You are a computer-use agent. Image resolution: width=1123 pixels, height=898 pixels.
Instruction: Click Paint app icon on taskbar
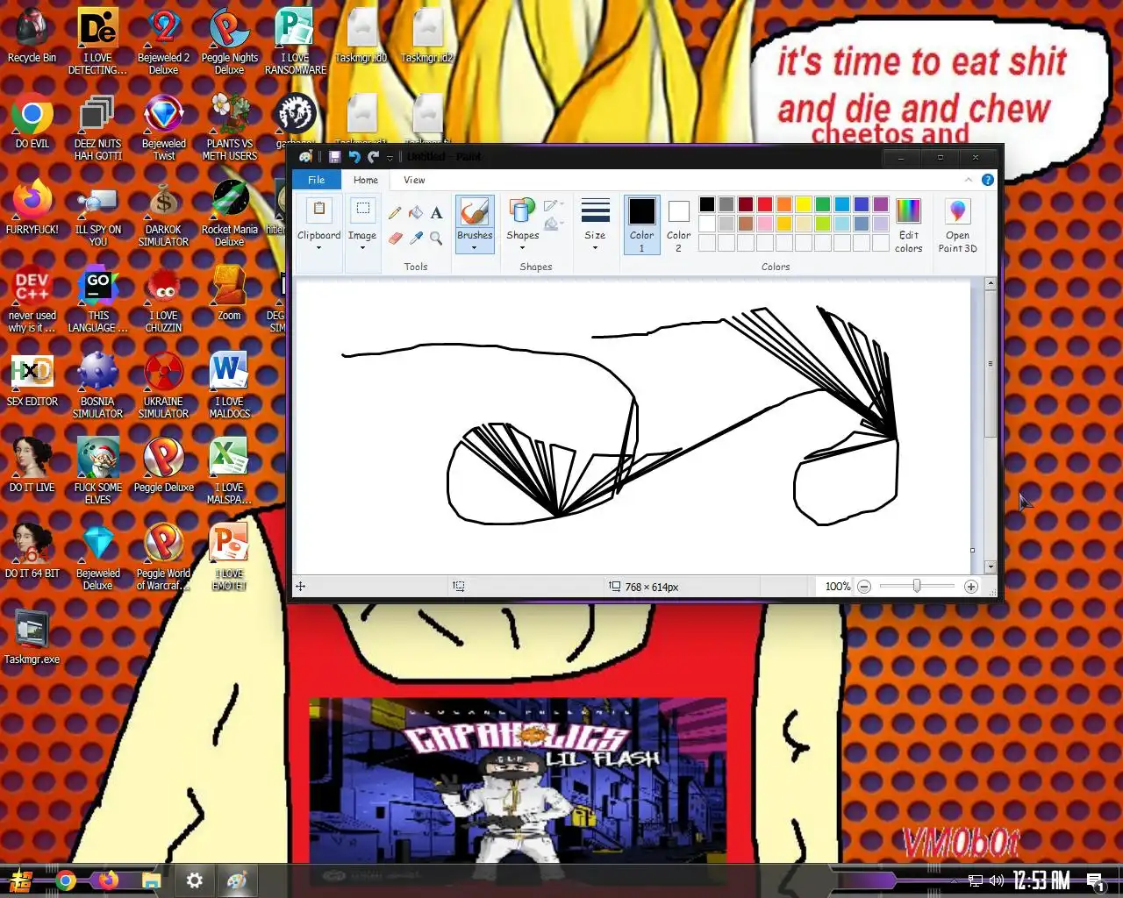(x=237, y=880)
